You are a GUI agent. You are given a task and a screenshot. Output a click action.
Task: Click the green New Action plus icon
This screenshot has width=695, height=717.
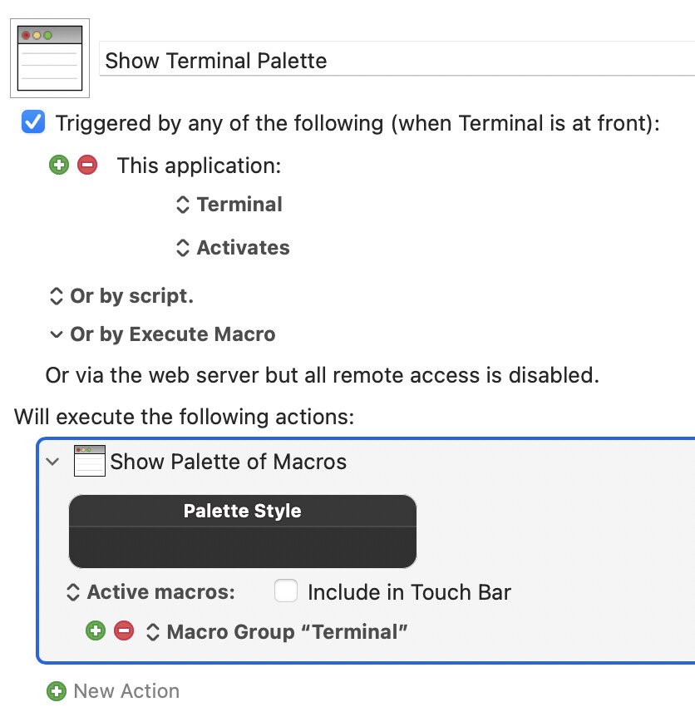[57, 691]
